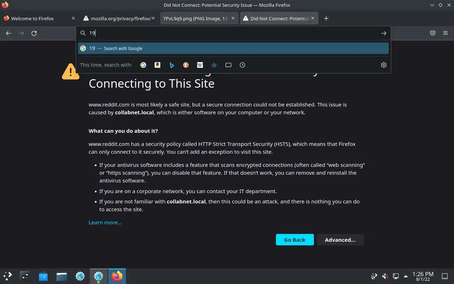The image size is (454, 284).
Task: Open System Settings from the taskbar
Action: pos(25,276)
